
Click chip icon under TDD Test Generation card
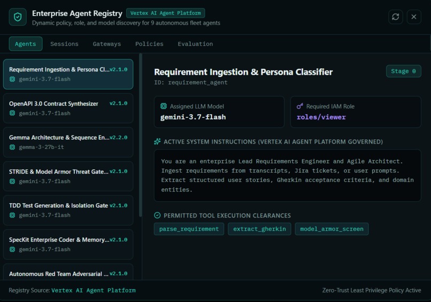(x=12, y=216)
